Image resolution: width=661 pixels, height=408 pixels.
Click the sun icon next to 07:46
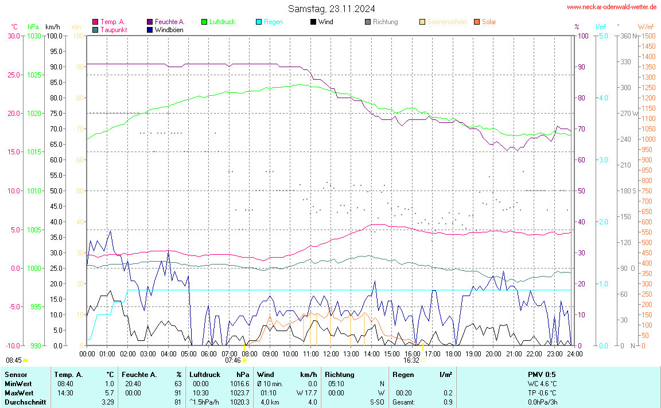coord(245,361)
